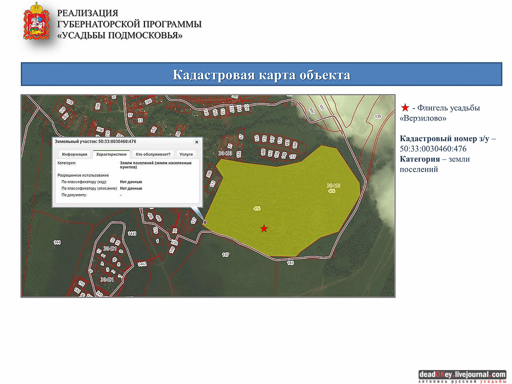
Task: Open the Кто обслуживает? tab
Action: point(153,154)
